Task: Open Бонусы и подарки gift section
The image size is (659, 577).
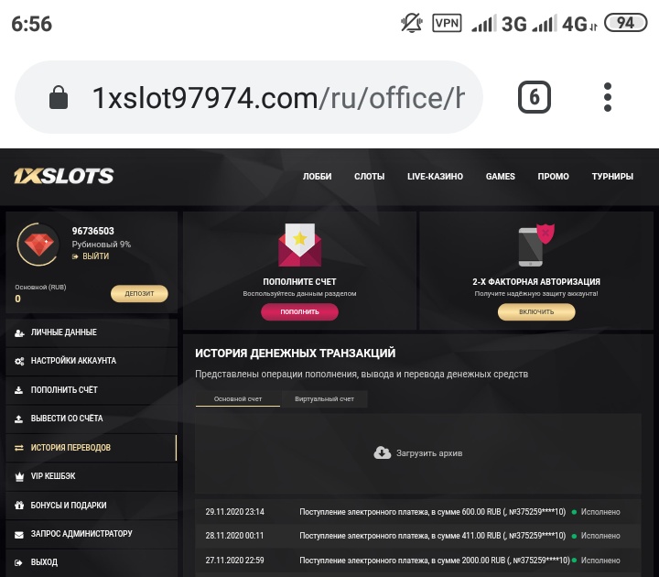Action: (92, 505)
